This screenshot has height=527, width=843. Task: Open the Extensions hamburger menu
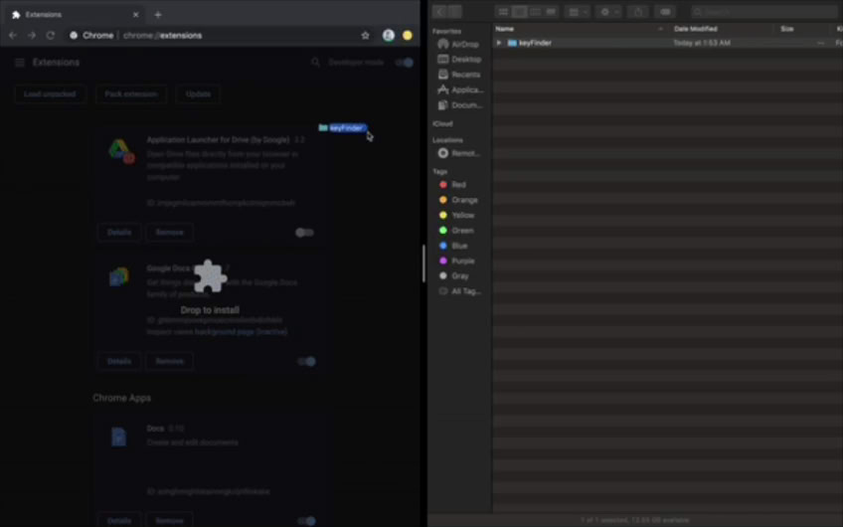tap(20, 63)
